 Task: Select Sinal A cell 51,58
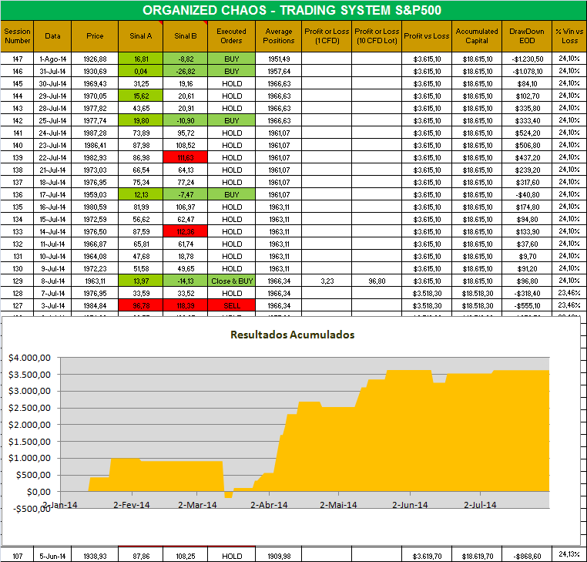coord(141,269)
